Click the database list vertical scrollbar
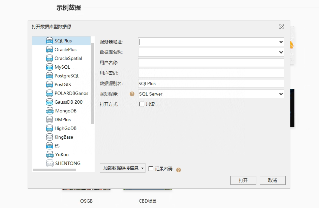The image size is (319, 208). coord(93,83)
